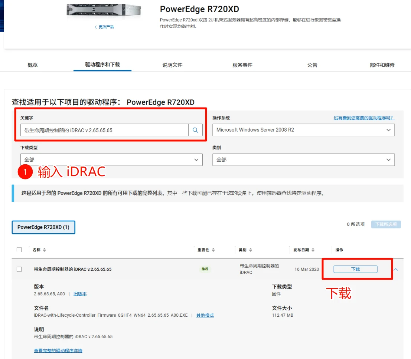Click the 固件 download type value
The image size is (411, 359).
click(x=276, y=294)
